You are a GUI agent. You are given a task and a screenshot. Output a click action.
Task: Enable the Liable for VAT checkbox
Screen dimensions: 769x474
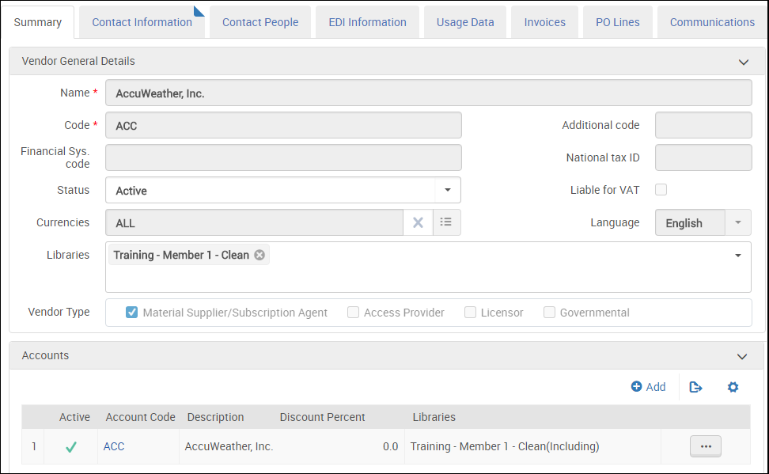coord(661,190)
